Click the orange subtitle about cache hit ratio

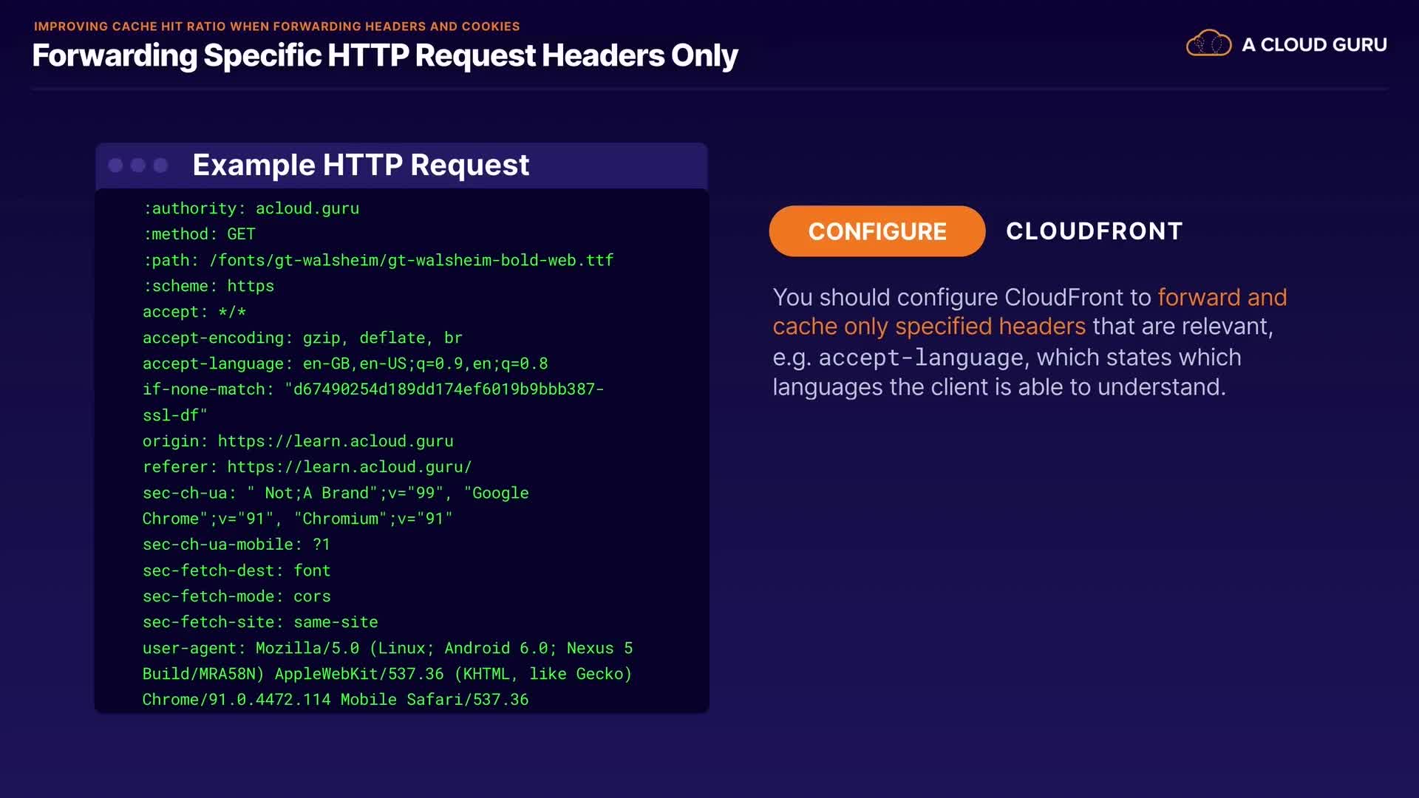point(276,27)
